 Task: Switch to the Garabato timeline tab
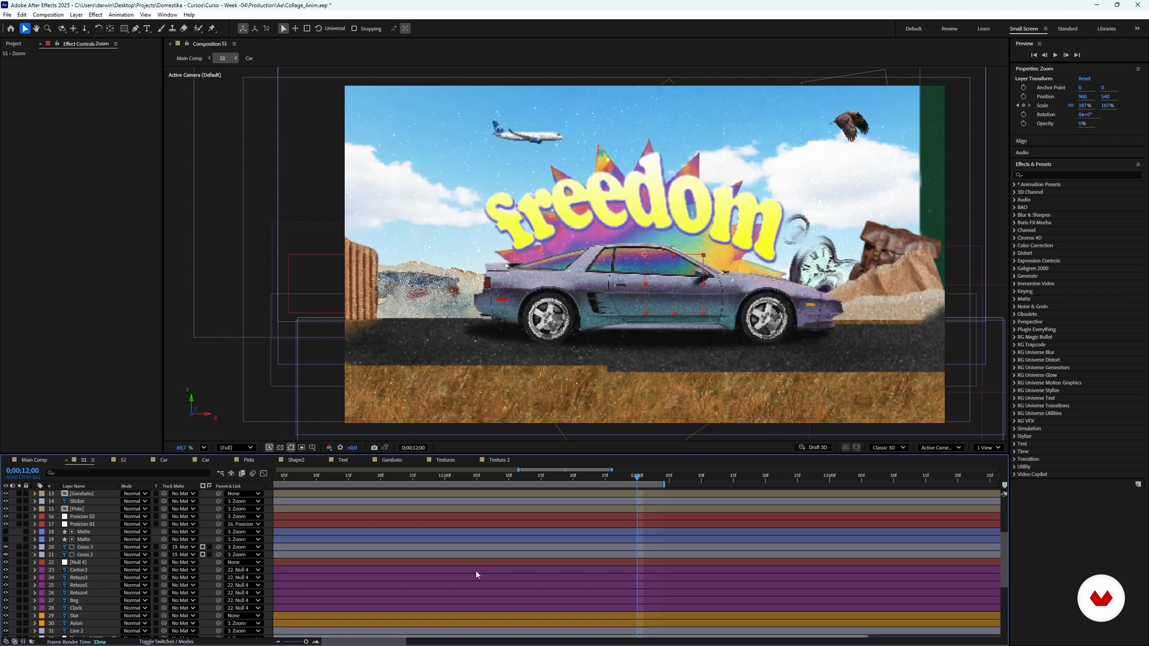pos(392,460)
